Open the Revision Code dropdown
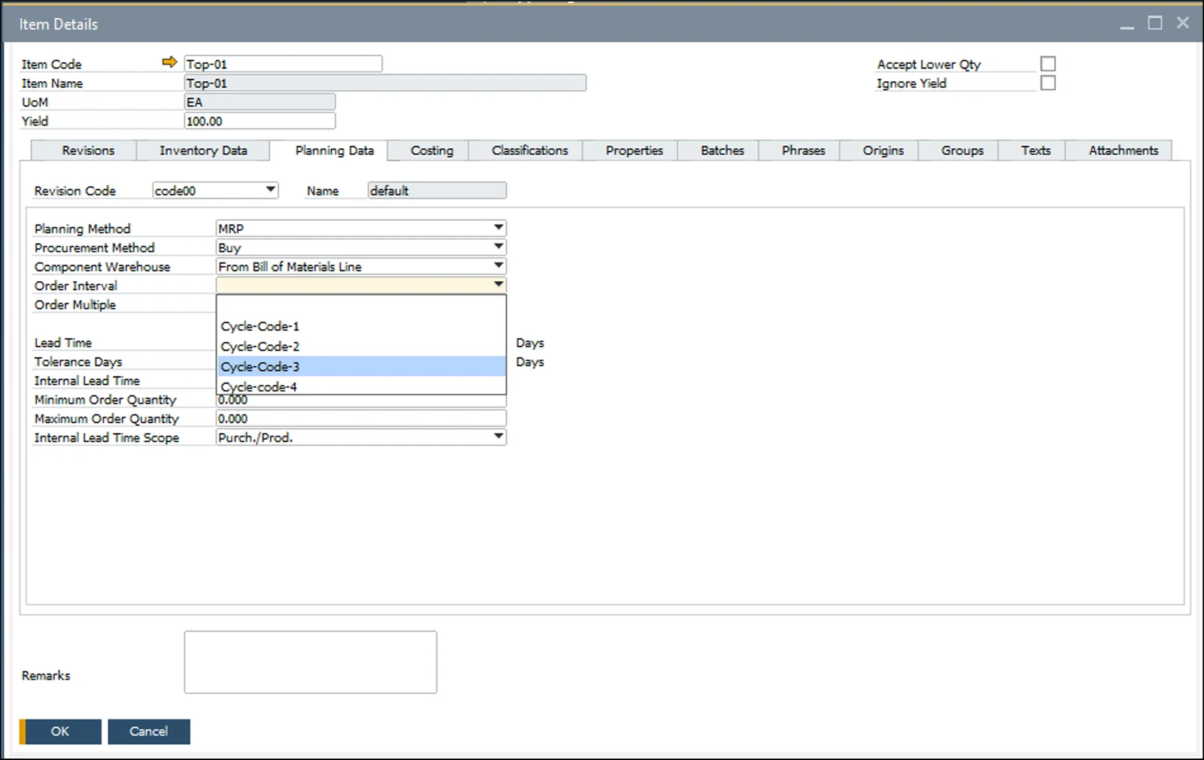The image size is (1204, 760). pos(270,190)
